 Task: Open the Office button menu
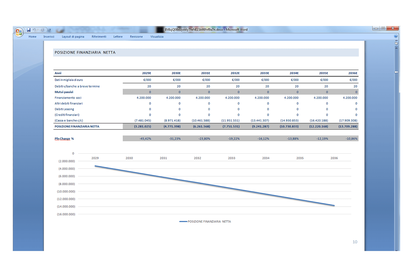click(x=19, y=32)
